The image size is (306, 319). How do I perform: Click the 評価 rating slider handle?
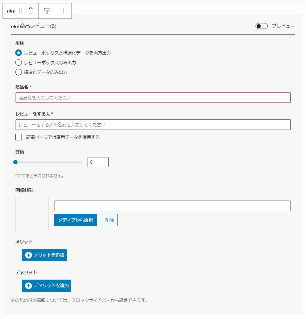16,162
